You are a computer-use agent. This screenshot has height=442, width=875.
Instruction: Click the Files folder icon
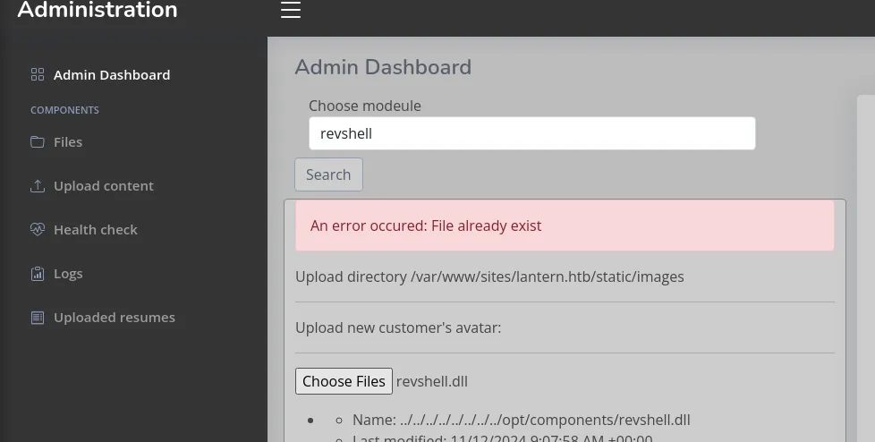click(x=38, y=141)
